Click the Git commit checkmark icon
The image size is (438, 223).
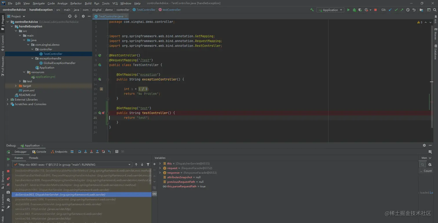(396, 10)
